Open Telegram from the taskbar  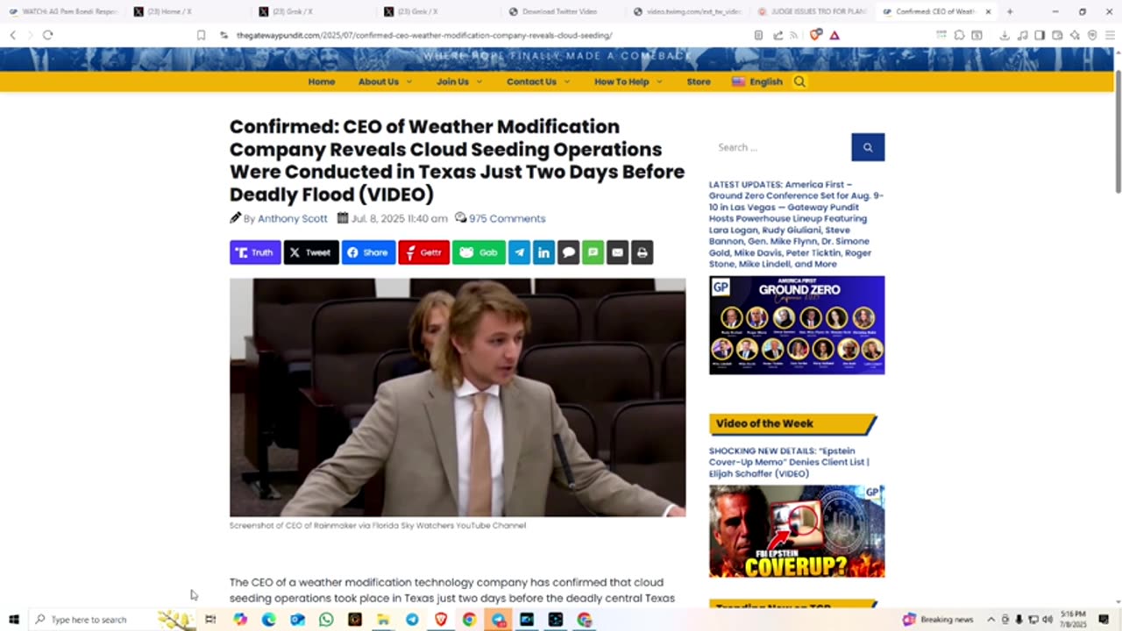pyautogui.click(x=412, y=620)
